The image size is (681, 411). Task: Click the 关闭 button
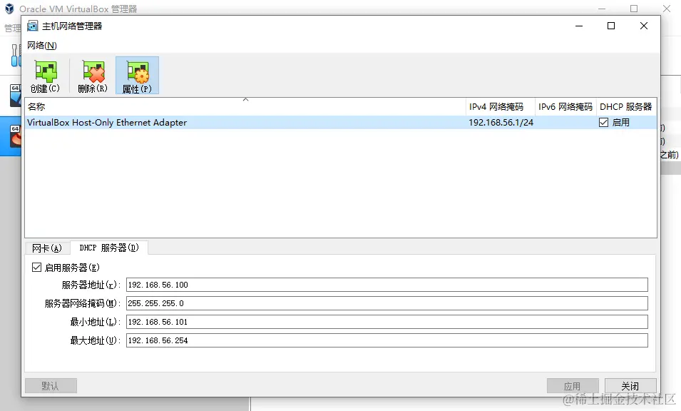tap(630, 386)
